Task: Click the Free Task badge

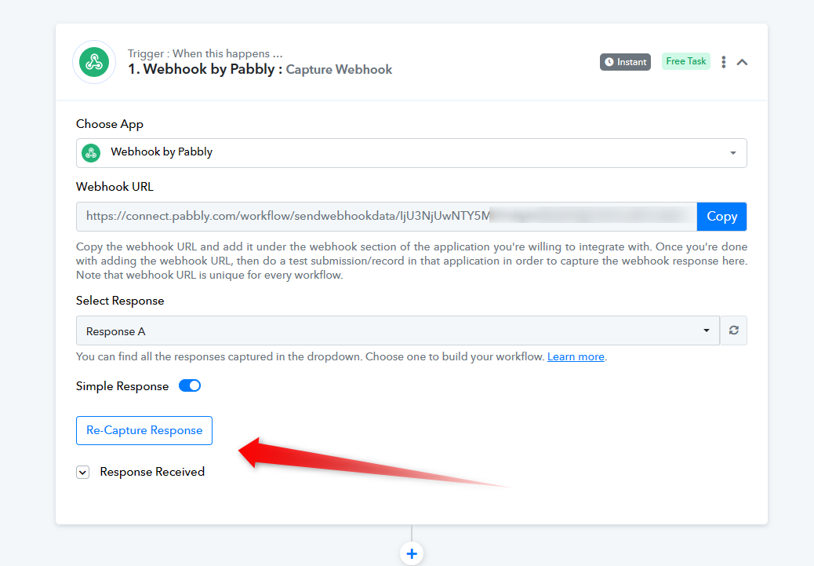Action: tap(685, 61)
